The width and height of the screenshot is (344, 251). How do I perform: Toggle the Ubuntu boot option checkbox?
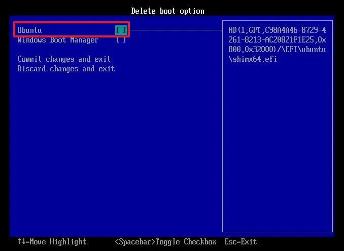[x=121, y=30]
